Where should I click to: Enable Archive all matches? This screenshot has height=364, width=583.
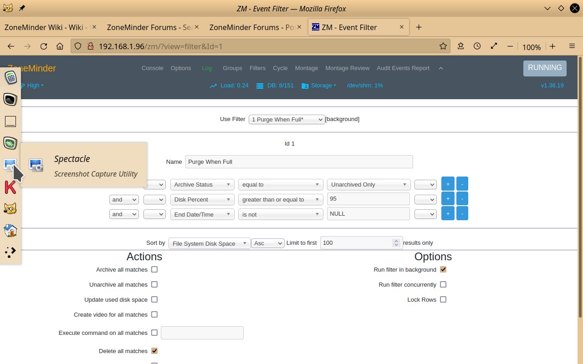(x=154, y=269)
